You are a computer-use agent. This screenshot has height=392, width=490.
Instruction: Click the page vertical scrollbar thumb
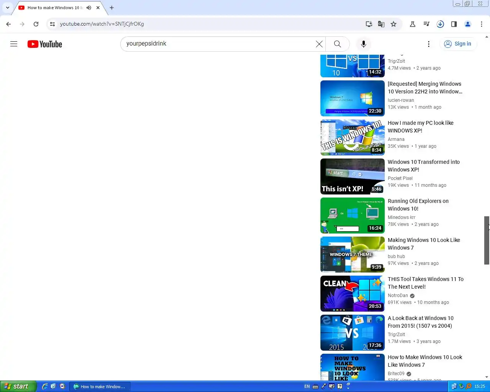click(487, 240)
